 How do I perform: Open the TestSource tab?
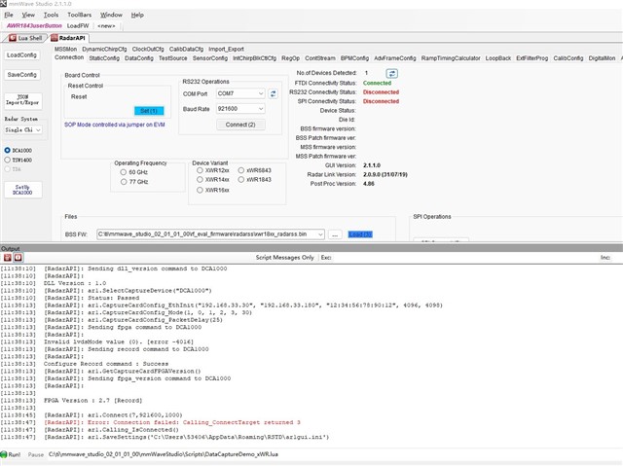[173, 58]
